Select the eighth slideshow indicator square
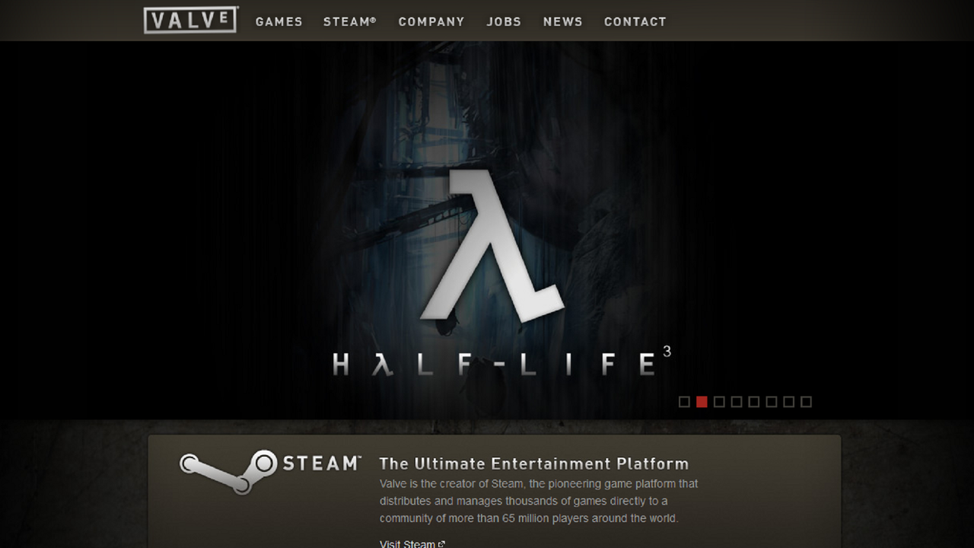 [x=807, y=402]
